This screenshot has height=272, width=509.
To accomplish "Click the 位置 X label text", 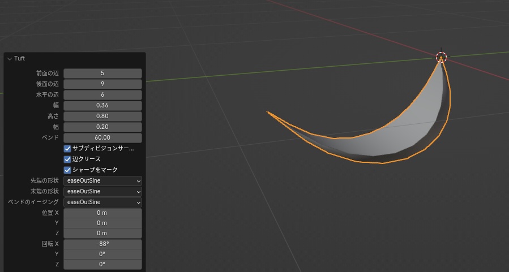I will click(x=50, y=213).
